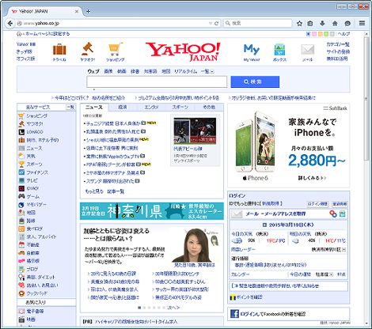372x329 pixels.
Task: Bookmark this page with the star icon
Action: coord(299,24)
